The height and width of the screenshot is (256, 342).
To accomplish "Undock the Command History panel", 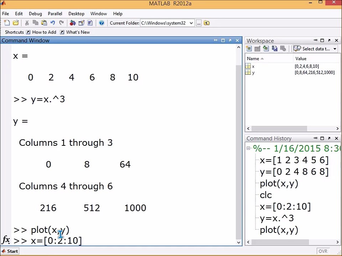I will pos(329,138).
